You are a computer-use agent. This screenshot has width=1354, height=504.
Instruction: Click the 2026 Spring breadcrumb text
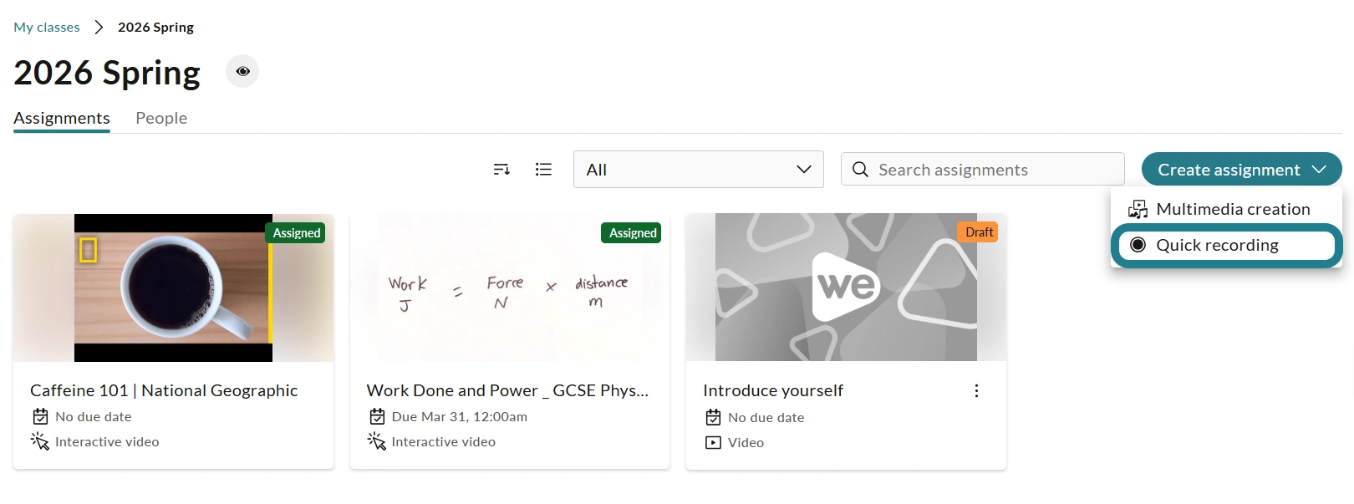tap(155, 28)
